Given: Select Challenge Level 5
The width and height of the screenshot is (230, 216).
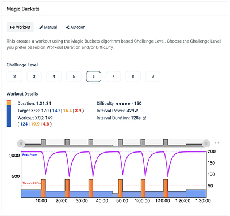Looking at the screenshot, I should coord(74,77).
